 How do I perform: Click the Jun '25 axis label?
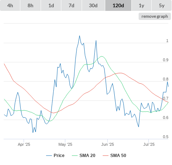point(107,144)
